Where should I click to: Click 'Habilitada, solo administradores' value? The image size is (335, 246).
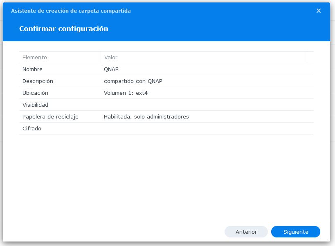tap(146, 117)
